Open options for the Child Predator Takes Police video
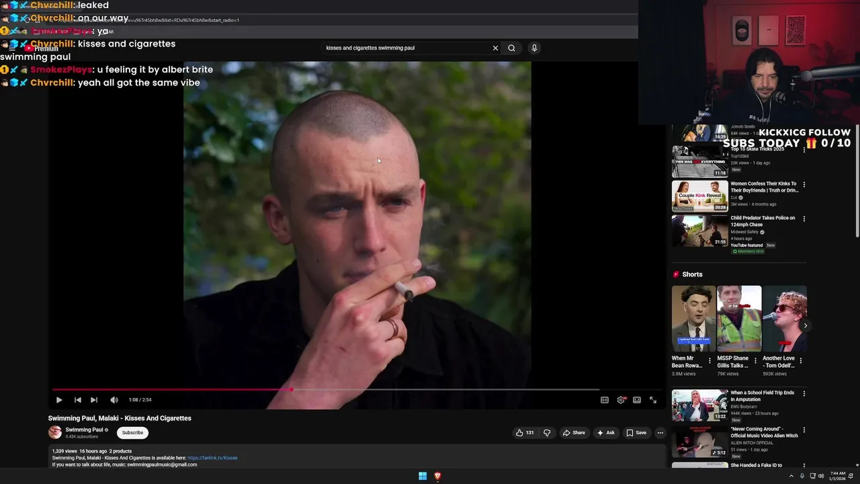860x484 pixels. click(804, 218)
